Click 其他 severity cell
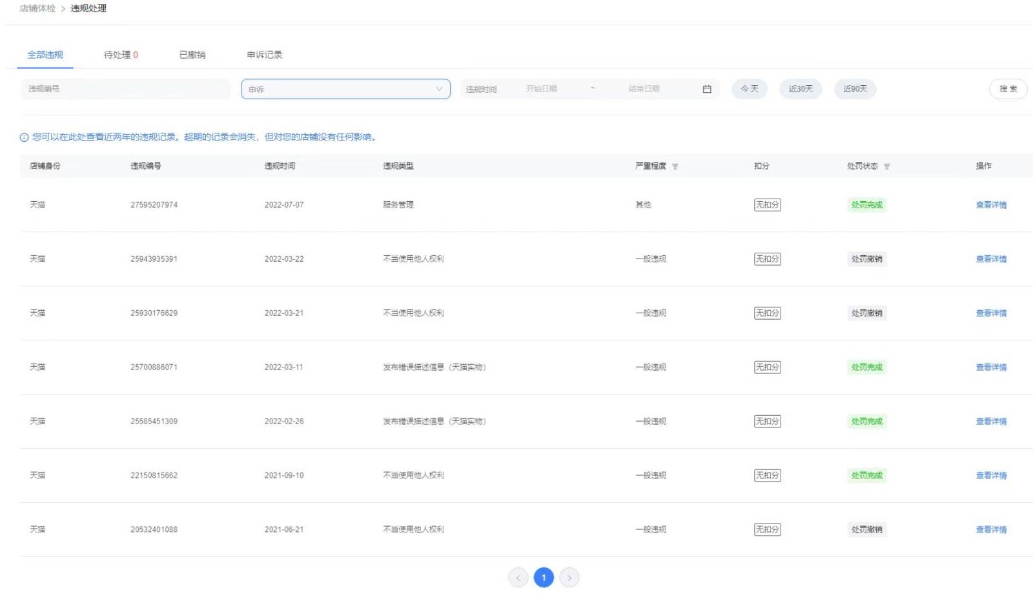Screen dimensions: 1033x597 (x=643, y=205)
